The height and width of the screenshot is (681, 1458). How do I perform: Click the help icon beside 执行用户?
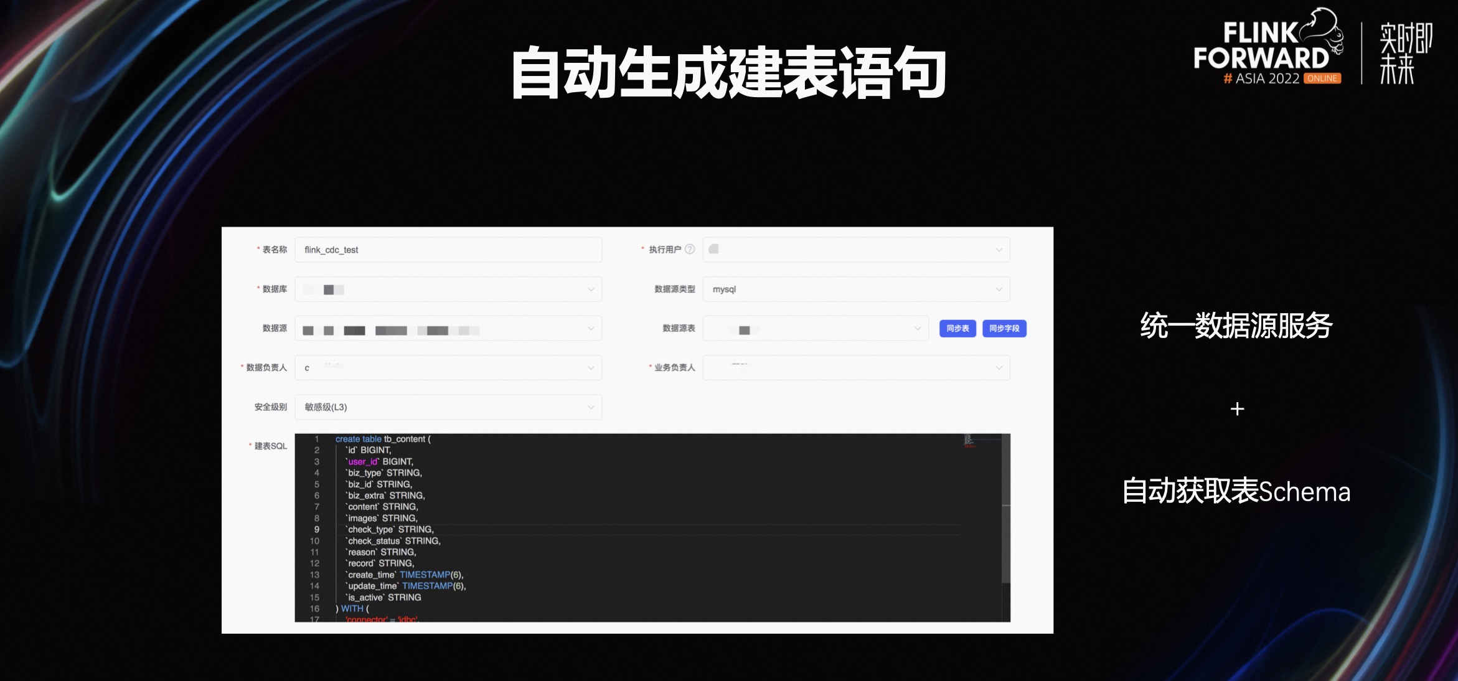pos(690,249)
